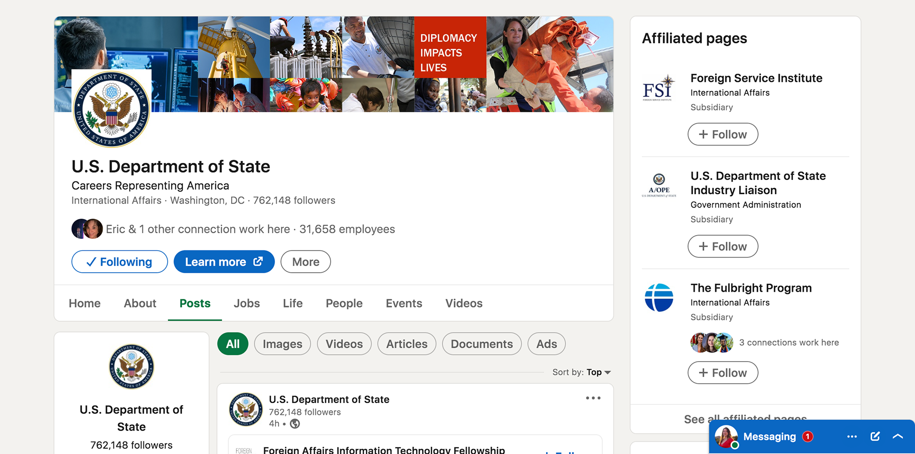Viewport: 915px width, 454px height.
Task: Click the Messaging profile photo
Action: coord(726,436)
